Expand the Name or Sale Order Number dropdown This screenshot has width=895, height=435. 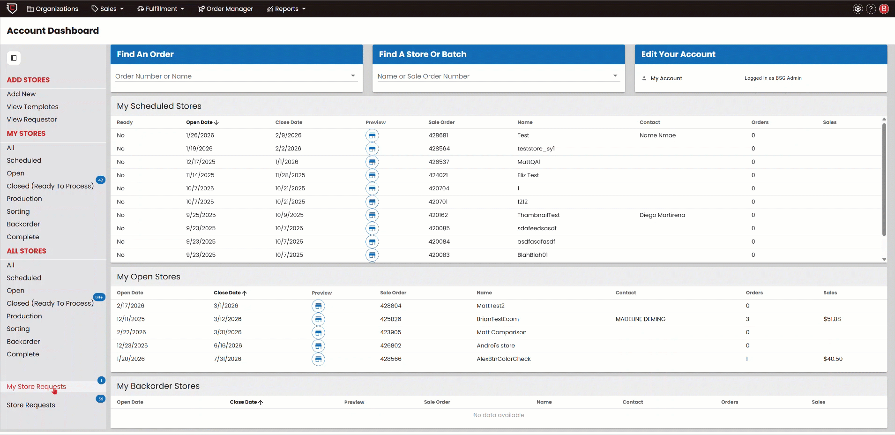point(615,76)
